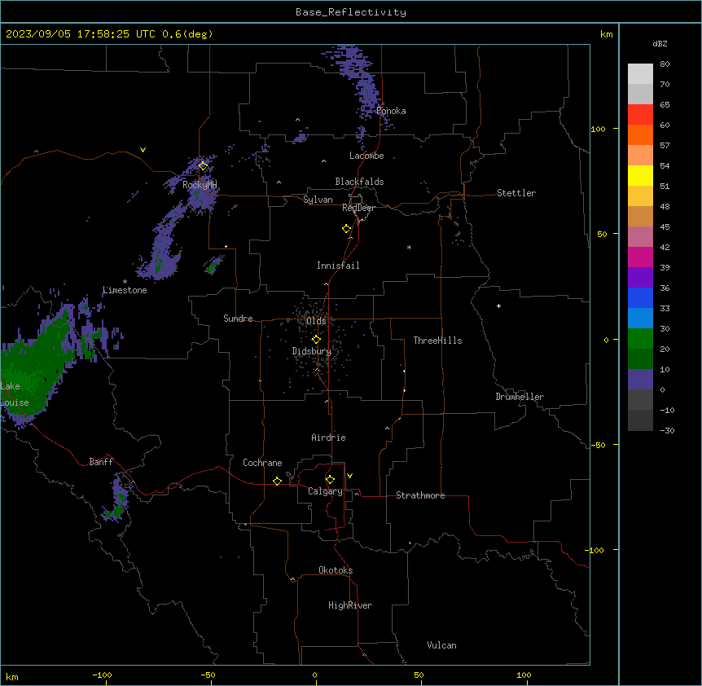Click the Lake Louise label
Image resolution: width=702 pixels, height=686 pixels.
pyautogui.click(x=15, y=394)
